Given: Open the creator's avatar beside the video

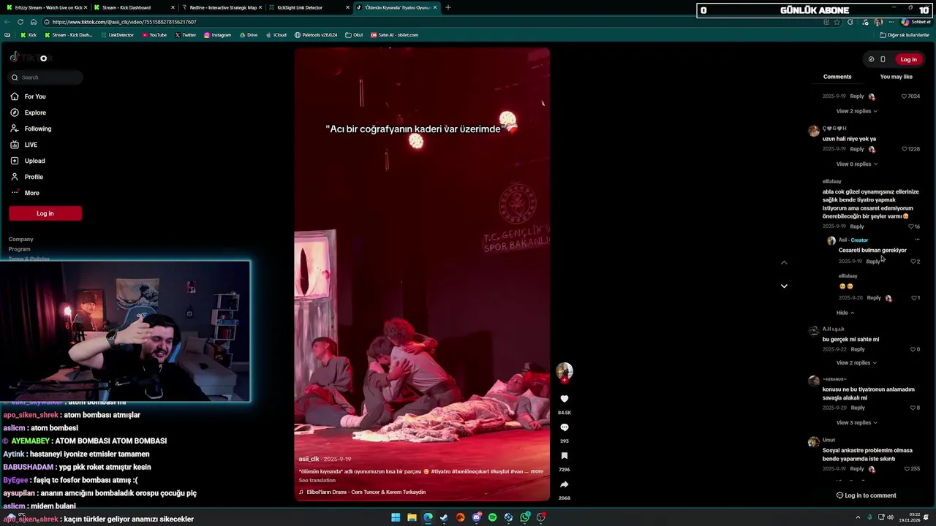Looking at the screenshot, I should (564, 372).
